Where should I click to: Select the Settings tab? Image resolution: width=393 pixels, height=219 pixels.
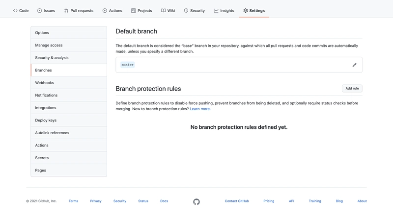254,10
